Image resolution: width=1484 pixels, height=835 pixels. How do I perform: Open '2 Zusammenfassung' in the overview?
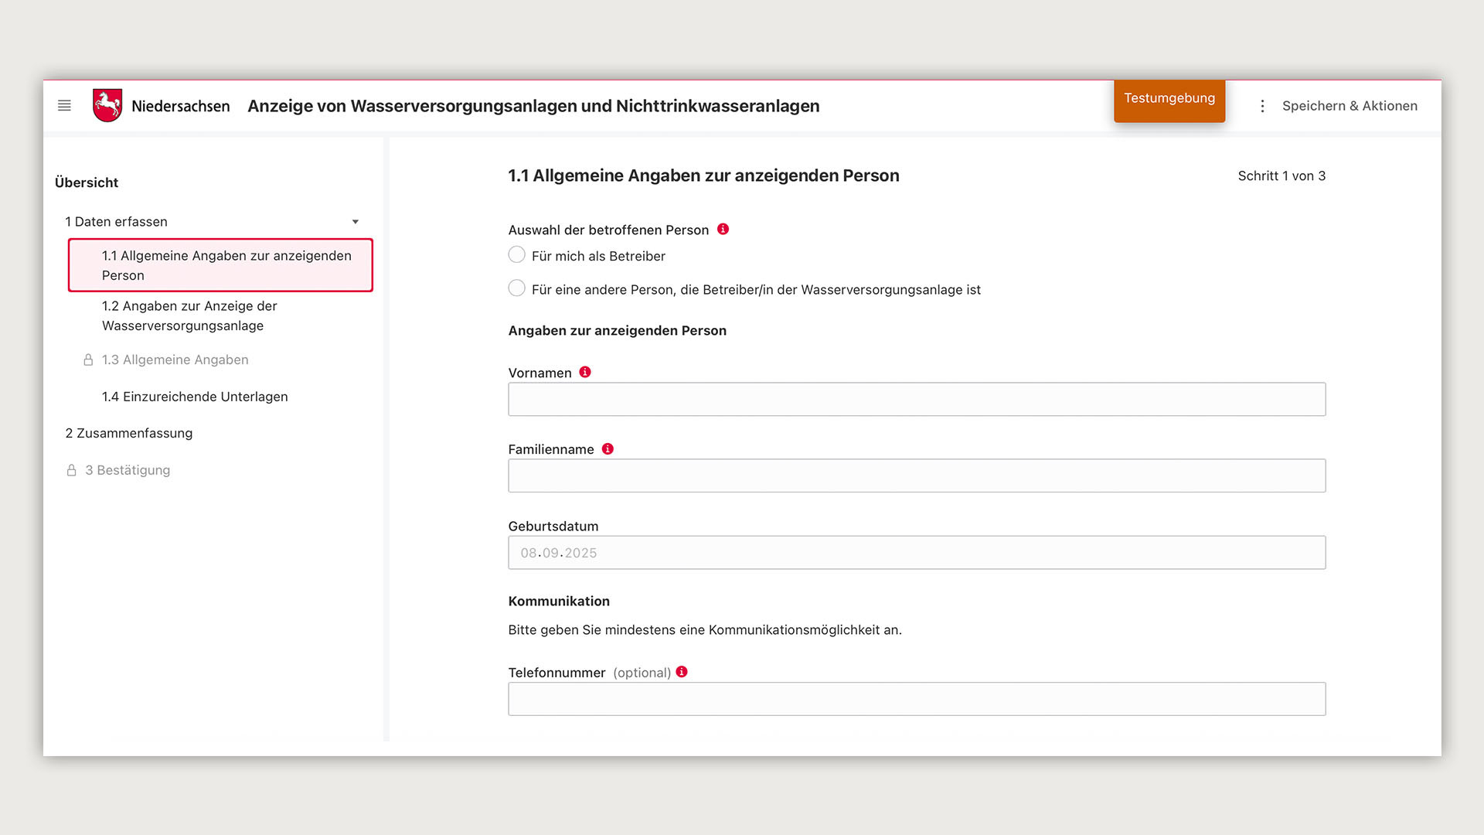click(x=129, y=433)
